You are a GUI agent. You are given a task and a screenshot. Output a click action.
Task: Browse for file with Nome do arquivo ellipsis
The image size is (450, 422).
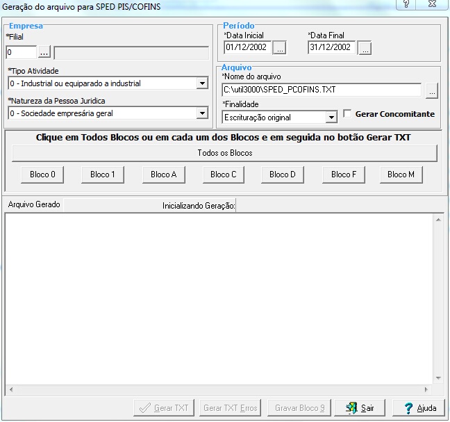click(x=432, y=91)
